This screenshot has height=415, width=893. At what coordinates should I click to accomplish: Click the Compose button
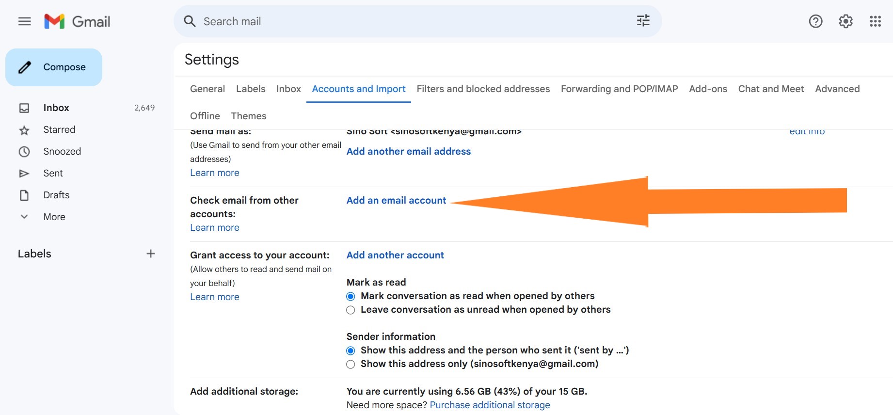coord(54,67)
